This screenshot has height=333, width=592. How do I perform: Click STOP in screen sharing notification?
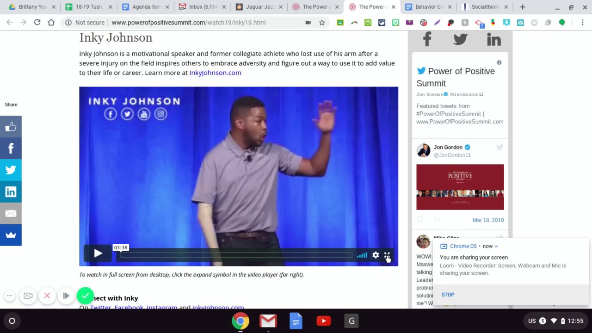448,295
